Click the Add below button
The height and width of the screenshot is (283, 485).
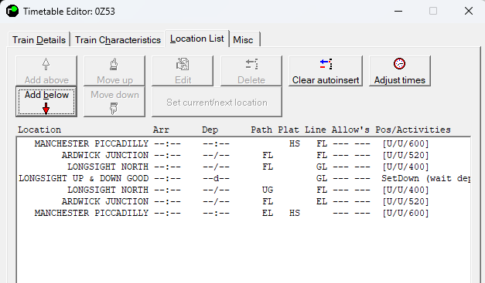point(46,102)
